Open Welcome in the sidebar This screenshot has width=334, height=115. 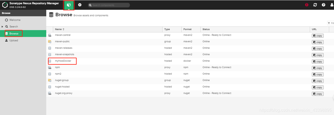pos(15,20)
